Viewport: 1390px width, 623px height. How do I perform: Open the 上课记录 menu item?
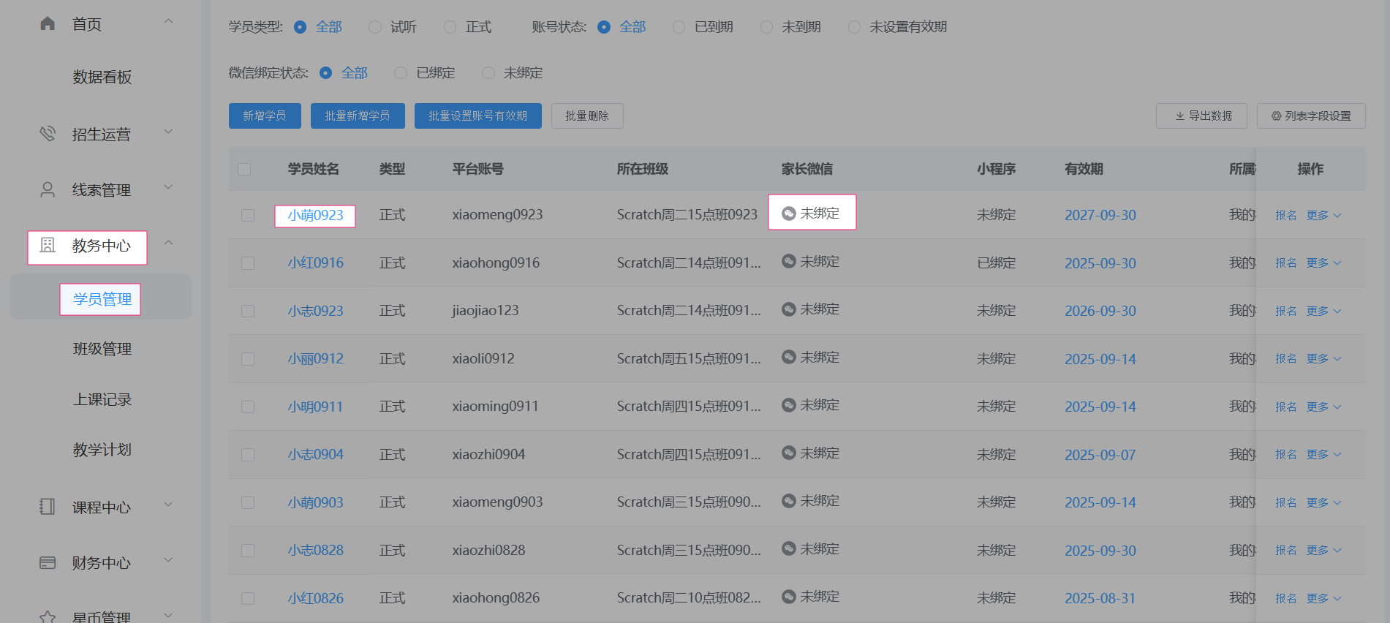102,399
